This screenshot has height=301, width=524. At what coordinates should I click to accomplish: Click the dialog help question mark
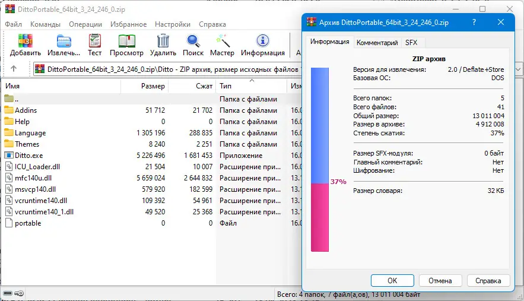[474, 22]
